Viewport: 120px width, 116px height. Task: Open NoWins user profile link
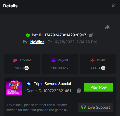click(x=37, y=42)
